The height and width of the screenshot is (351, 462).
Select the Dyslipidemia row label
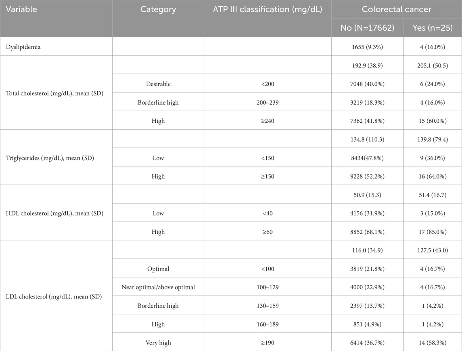point(23,47)
